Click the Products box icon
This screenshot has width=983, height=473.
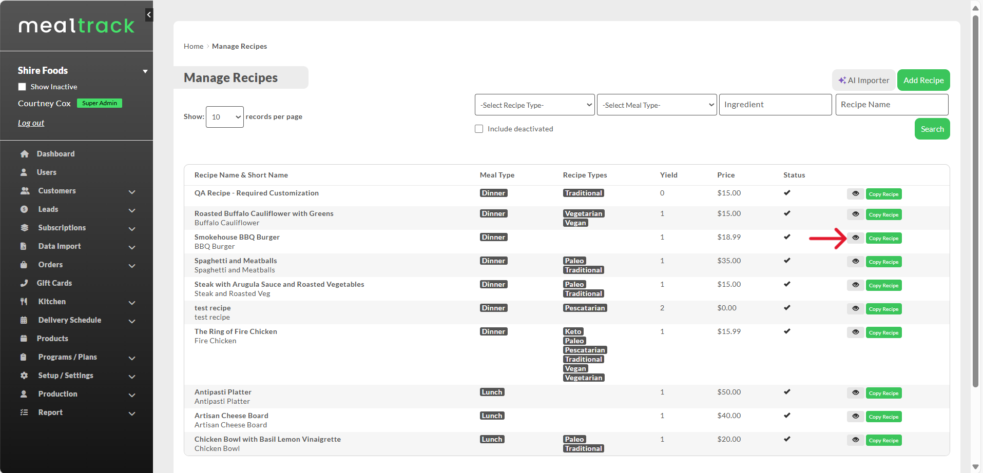tap(24, 339)
